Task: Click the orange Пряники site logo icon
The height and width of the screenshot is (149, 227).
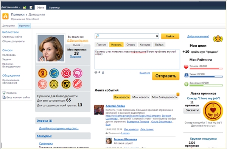Action: coord(6,16)
